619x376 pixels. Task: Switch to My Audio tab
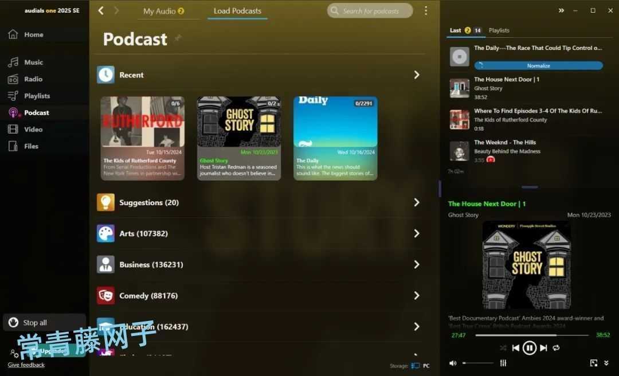(x=163, y=11)
